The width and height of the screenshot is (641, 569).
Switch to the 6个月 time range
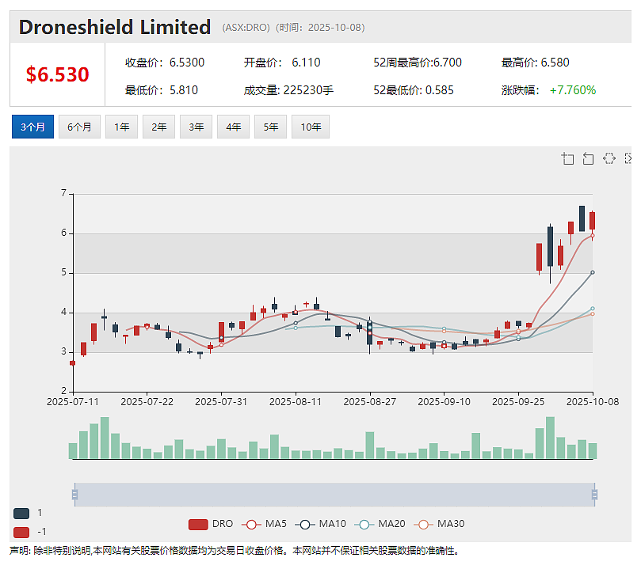(79, 127)
